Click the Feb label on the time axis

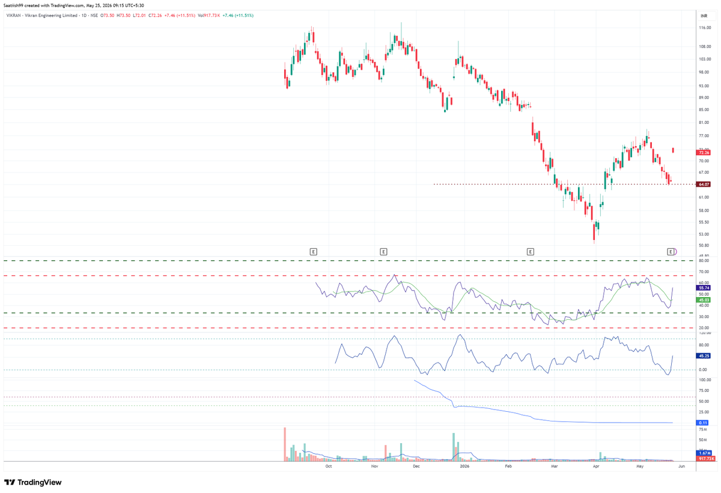pos(508,466)
